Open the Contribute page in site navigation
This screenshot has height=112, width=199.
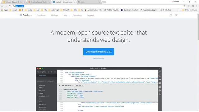point(41,15)
